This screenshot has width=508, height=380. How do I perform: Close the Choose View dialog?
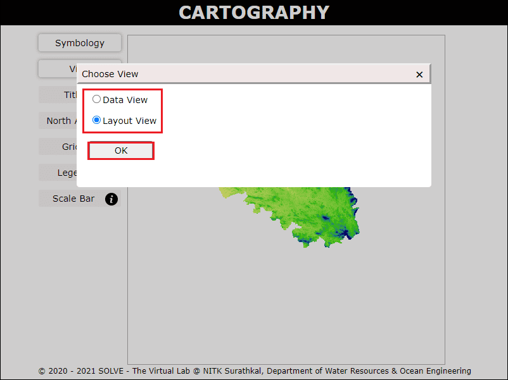coord(419,75)
